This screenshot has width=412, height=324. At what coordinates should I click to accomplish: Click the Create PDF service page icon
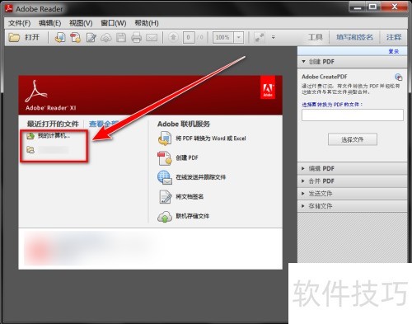[x=165, y=158]
